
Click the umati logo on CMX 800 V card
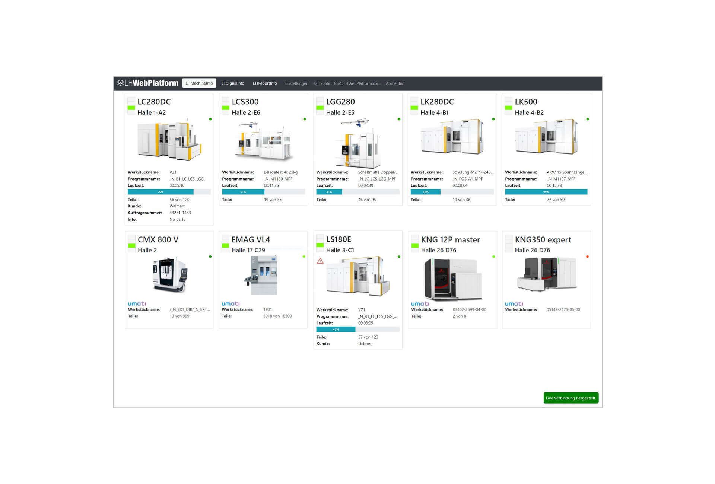(x=137, y=304)
